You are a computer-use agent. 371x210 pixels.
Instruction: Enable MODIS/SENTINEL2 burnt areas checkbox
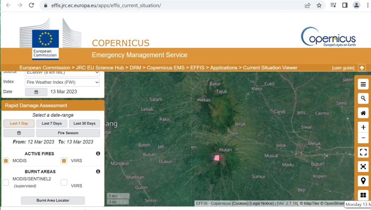coord(6,182)
